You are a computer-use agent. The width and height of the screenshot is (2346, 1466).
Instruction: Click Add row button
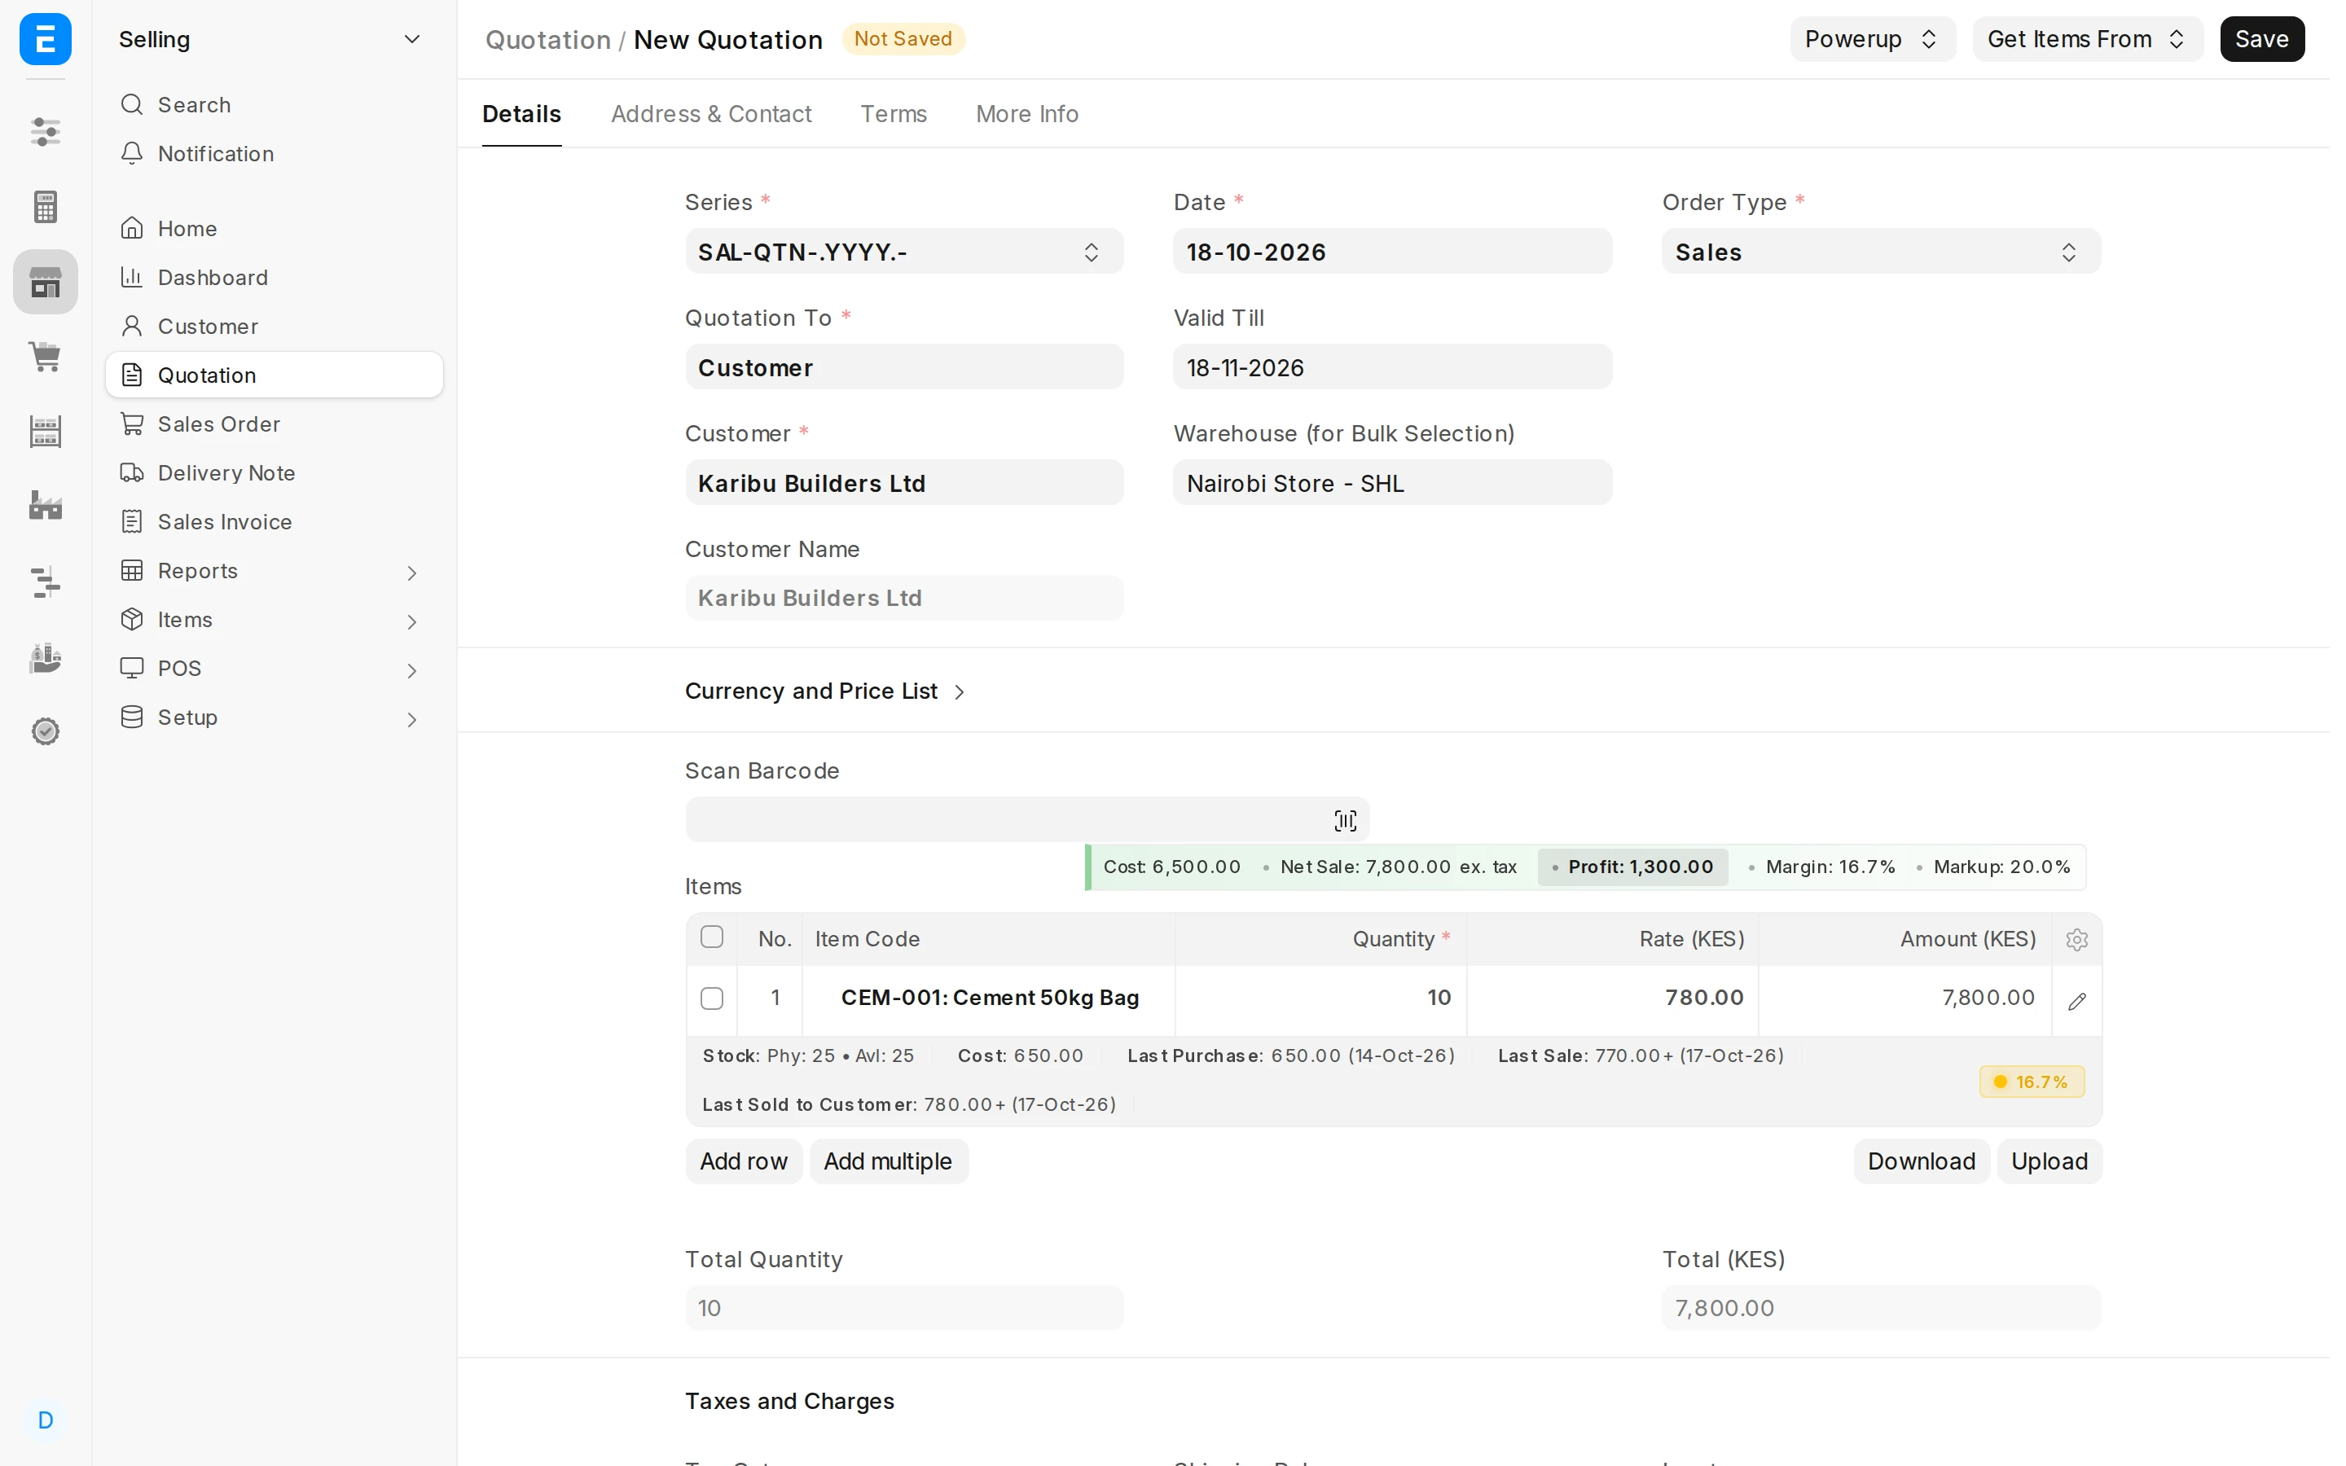point(744,1161)
